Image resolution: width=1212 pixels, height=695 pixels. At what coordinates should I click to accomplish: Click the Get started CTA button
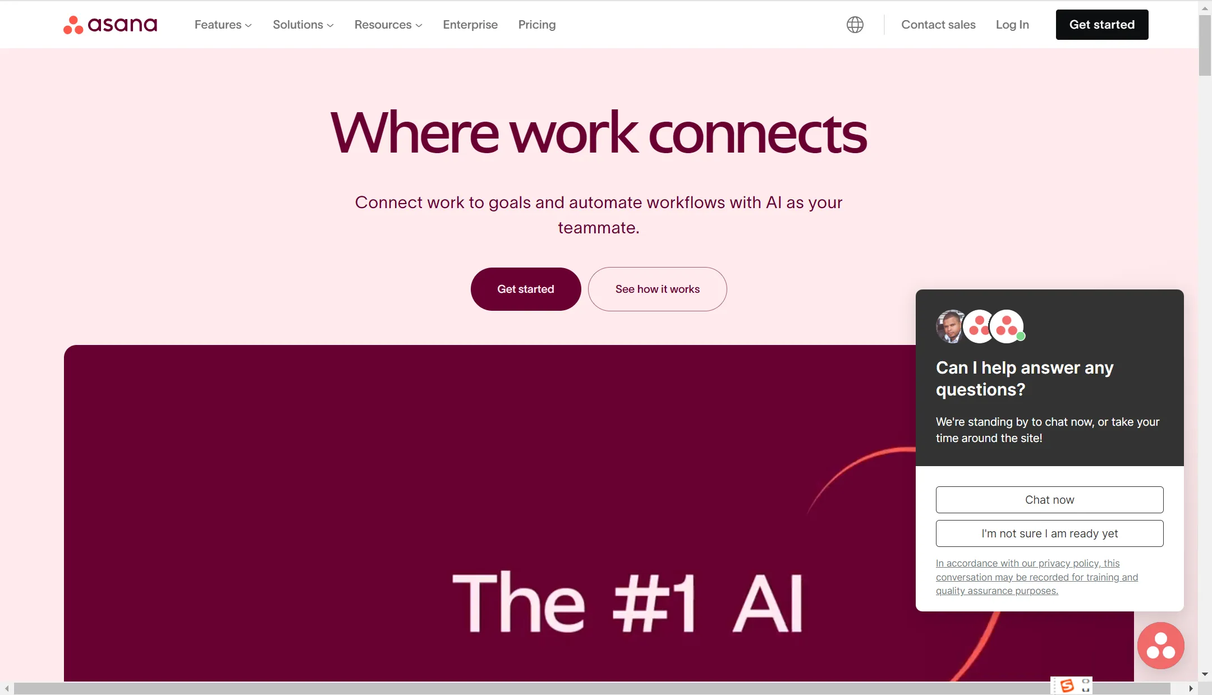(525, 289)
